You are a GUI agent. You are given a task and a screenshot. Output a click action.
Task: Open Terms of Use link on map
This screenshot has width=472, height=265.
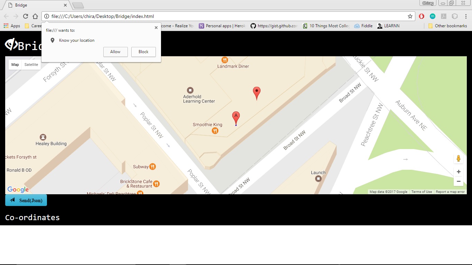pyautogui.click(x=422, y=192)
